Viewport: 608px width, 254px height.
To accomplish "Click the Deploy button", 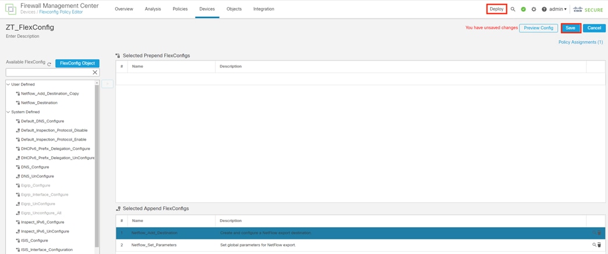I will pos(496,9).
